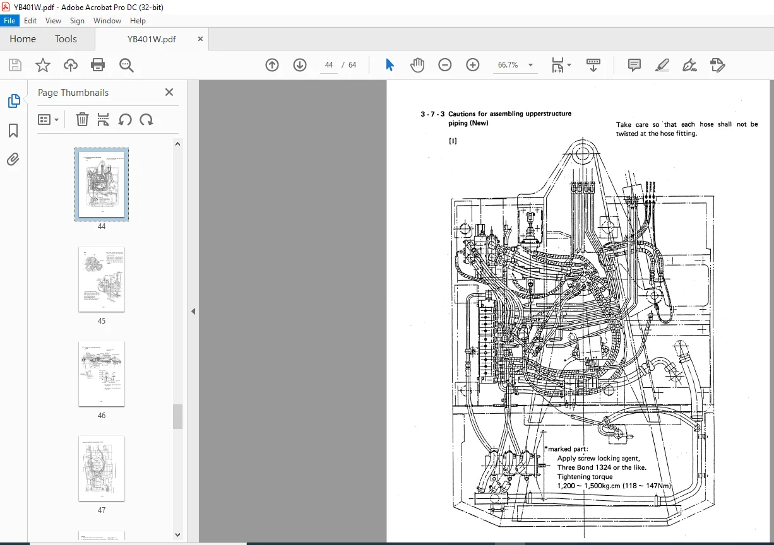
Task: Print the document using printer icon
Action: pyautogui.click(x=98, y=65)
